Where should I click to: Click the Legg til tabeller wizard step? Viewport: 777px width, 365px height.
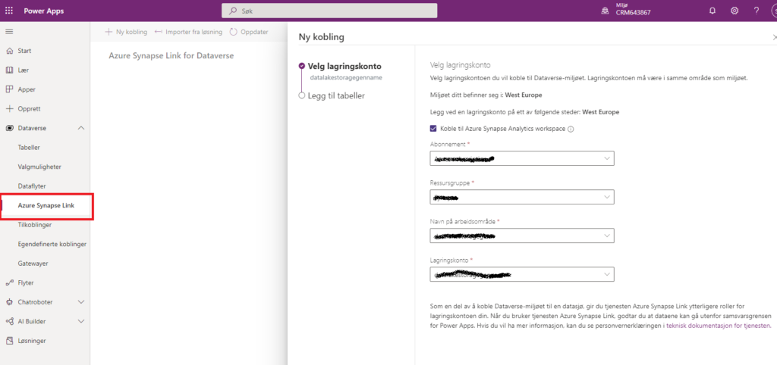coord(336,95)
